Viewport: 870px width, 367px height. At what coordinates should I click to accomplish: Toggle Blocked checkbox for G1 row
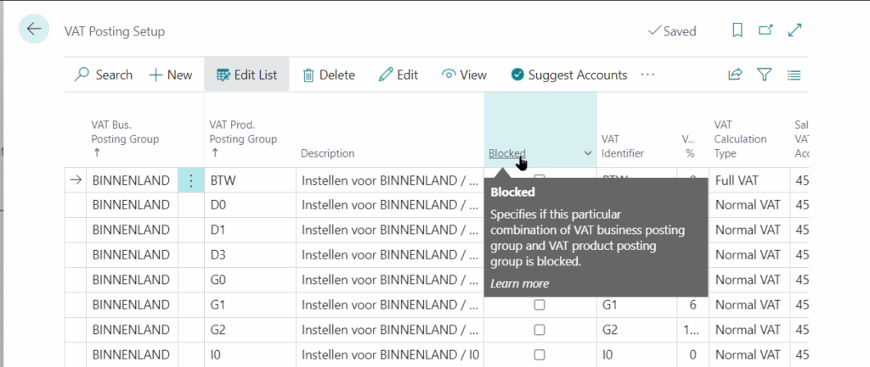[x=540, y=304]
